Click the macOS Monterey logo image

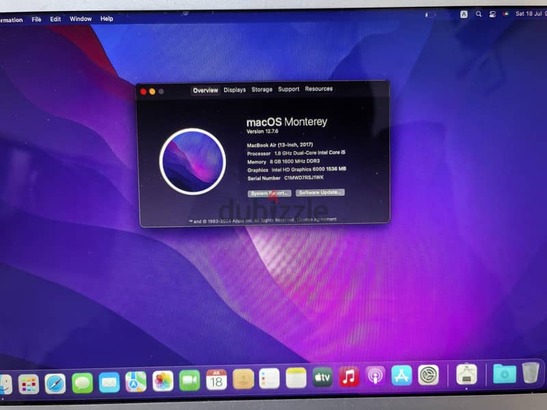tap(193, 161)
